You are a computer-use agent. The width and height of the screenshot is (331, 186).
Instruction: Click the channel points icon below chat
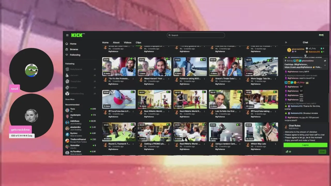[287, 152]
